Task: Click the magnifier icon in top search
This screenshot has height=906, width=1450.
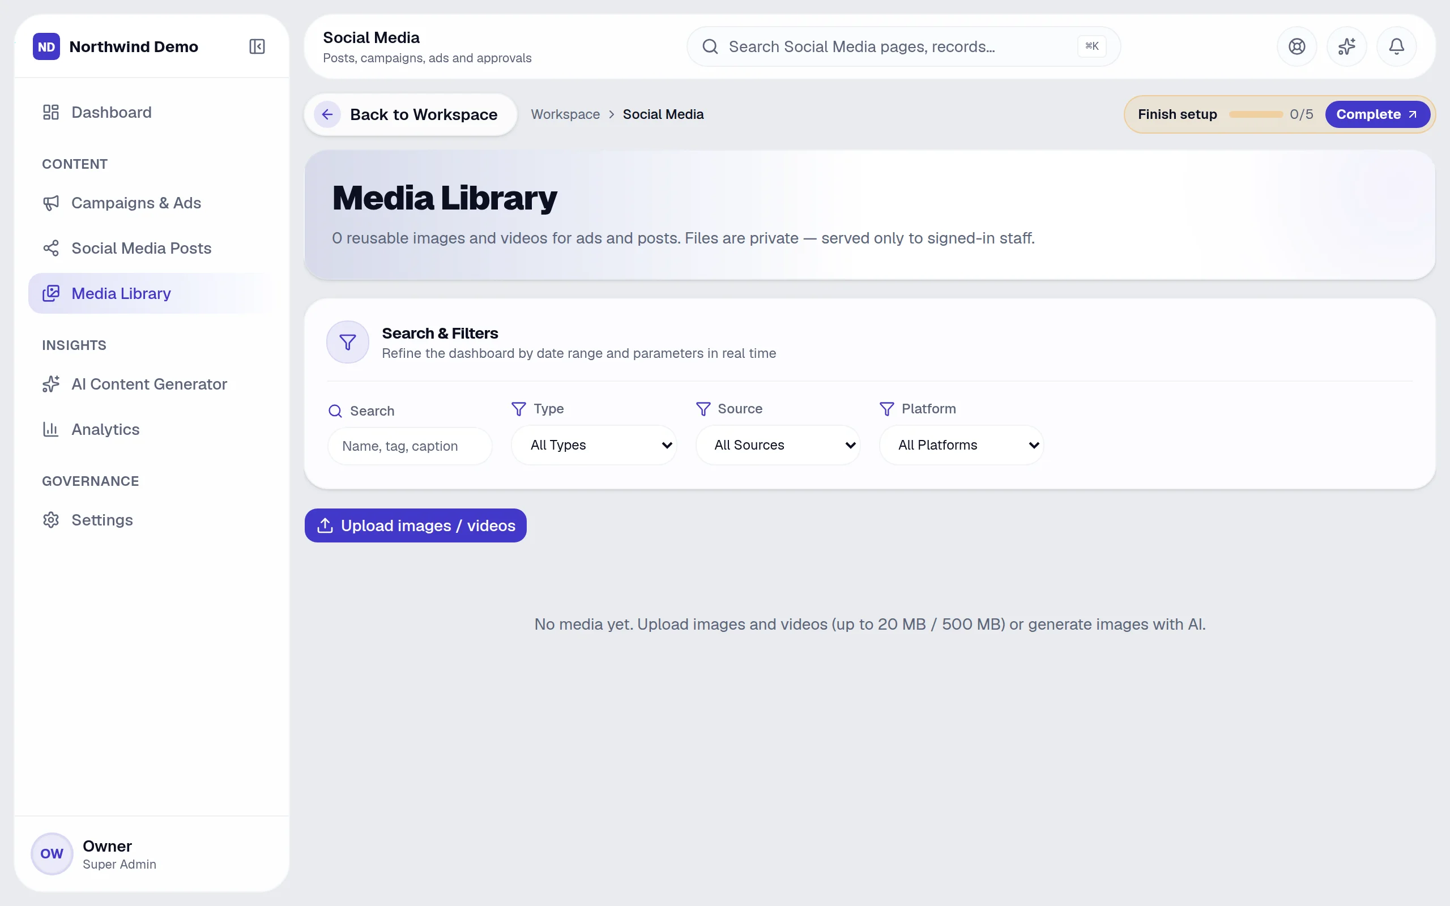Action: click(710, 47)
